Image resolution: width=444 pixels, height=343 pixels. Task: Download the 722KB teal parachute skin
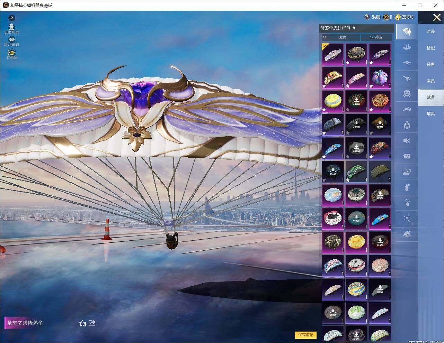[356, 219]
